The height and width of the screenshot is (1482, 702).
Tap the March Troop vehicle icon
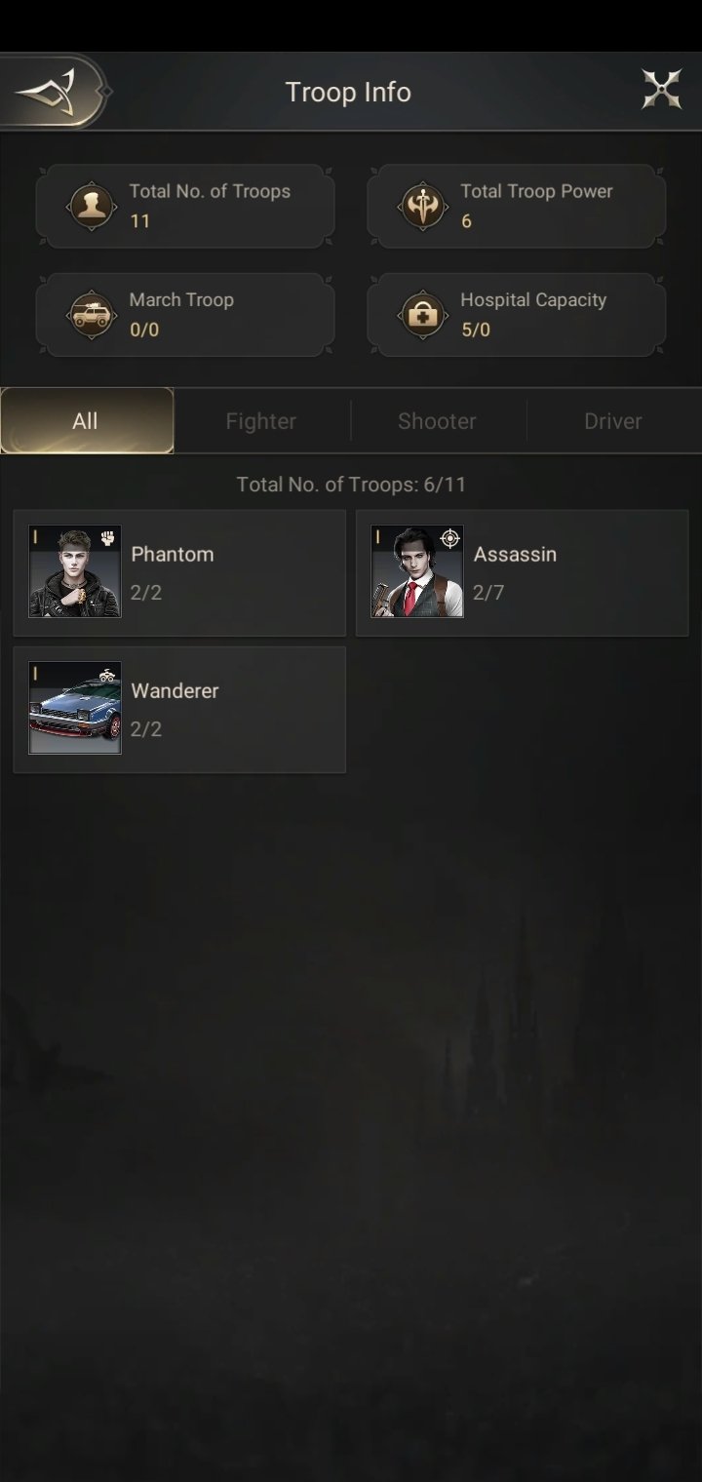(93, 314)
